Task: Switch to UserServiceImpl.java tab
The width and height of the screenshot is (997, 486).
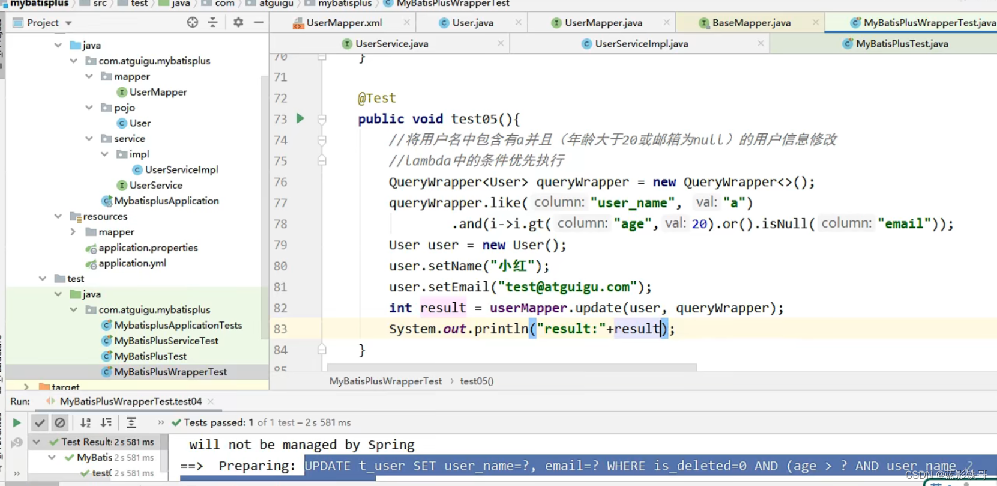Action: pos(641,44)
